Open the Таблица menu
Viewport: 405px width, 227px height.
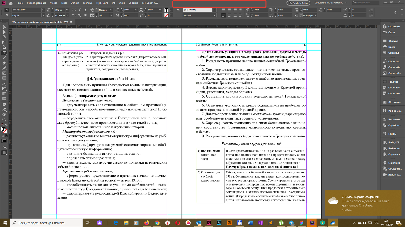[x=87, y=3]
